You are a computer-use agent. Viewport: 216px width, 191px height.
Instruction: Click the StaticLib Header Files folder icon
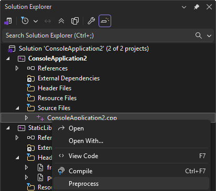[x=30, y=158]
